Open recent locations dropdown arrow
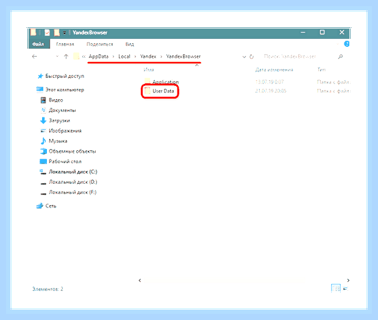Screen dimensions: 378x320 (57, 57)
